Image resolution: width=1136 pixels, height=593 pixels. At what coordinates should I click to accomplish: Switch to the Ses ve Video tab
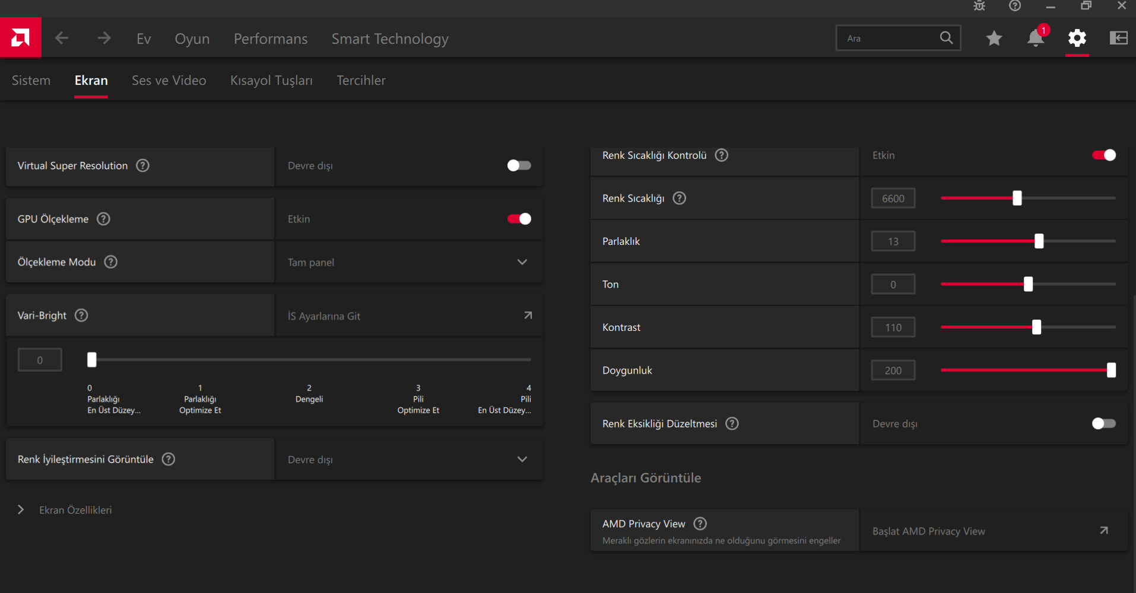coord(169,81)
